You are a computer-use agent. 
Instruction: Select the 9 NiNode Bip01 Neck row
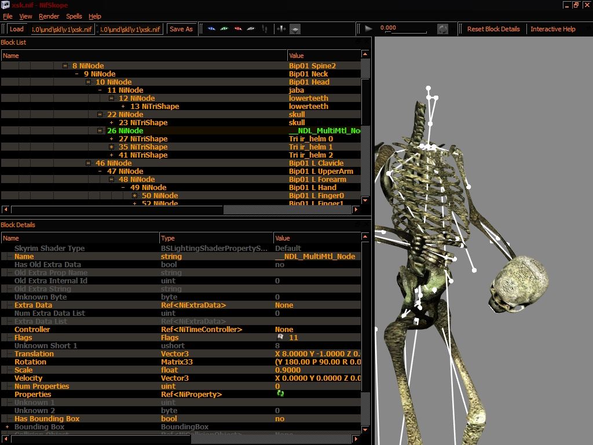pyautogui.click(x=181, y=74)
